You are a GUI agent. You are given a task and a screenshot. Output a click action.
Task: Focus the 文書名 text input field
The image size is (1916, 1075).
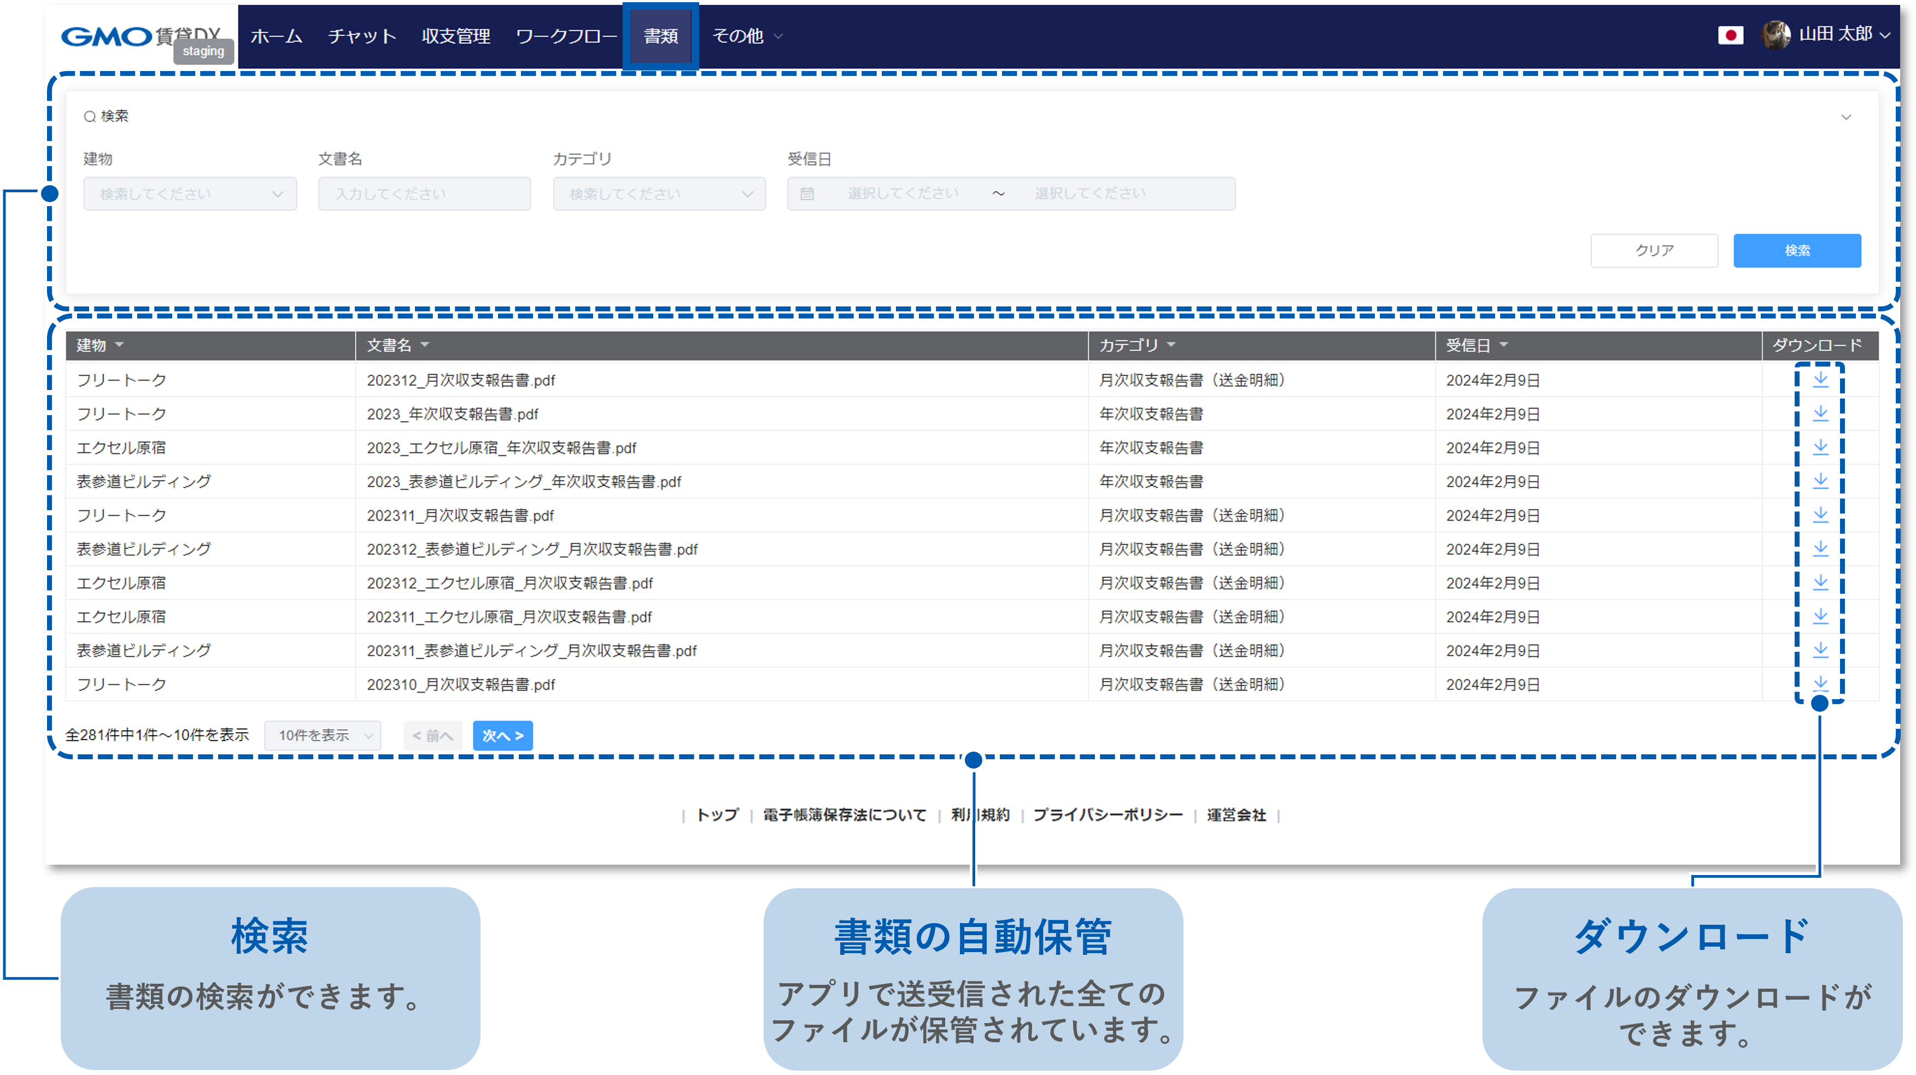click(x=424, y=194)
